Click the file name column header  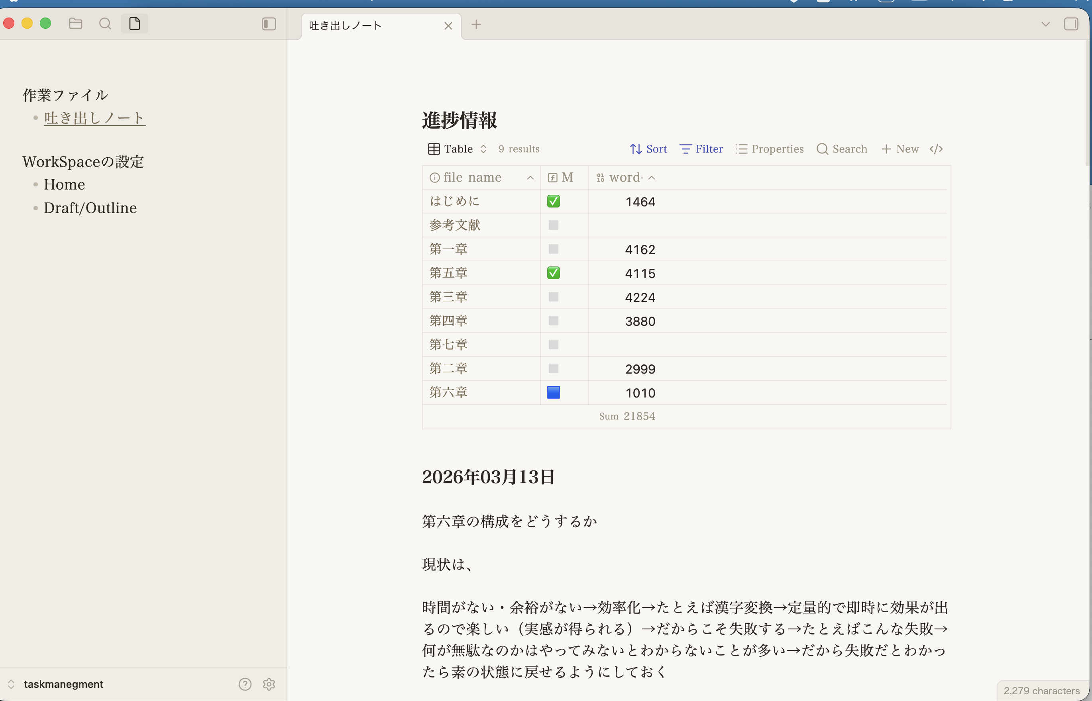click(481, 178)
